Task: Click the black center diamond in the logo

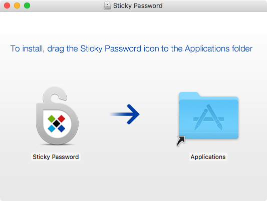Action: point(57,123)
